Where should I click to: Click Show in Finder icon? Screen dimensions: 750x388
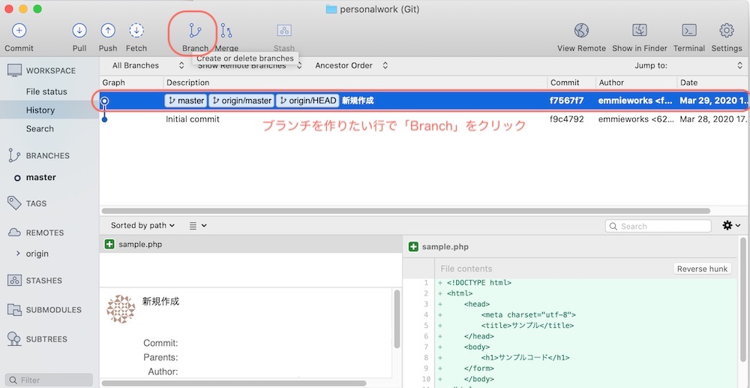coord(640,31)
